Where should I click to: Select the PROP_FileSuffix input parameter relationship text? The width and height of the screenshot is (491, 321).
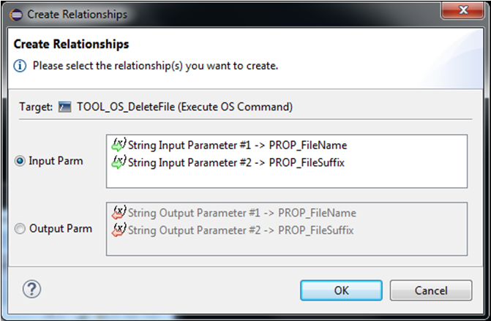pyautogui.click(x=236, y=162)
